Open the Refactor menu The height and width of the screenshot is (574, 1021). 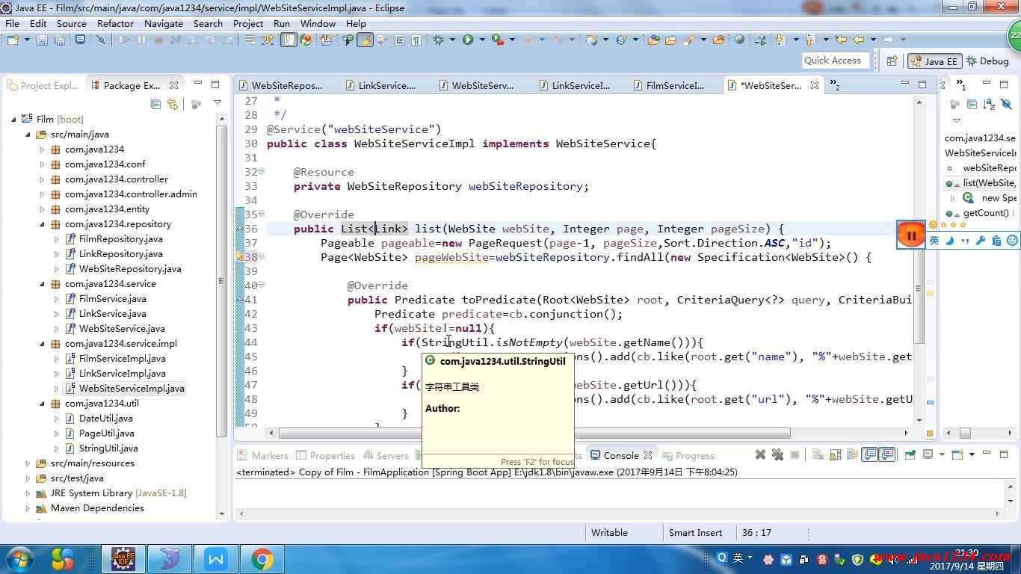click(x=115, y=23)
